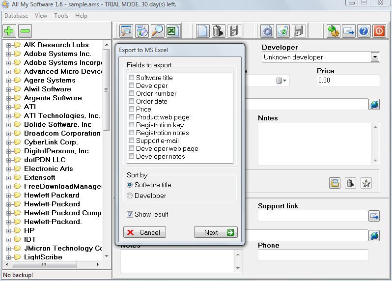The image size is (392, 281).
Task: Check the Developer web page field
Action: point(131,148)
